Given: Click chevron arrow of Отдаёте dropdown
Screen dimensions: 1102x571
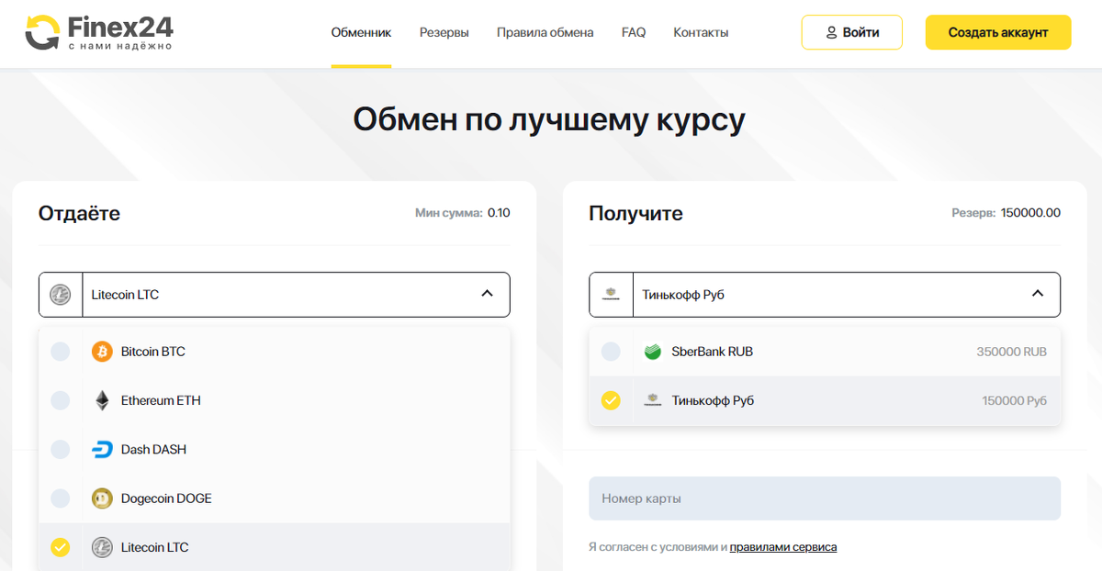Looking at the screenshot, I should tap(488, 294).
